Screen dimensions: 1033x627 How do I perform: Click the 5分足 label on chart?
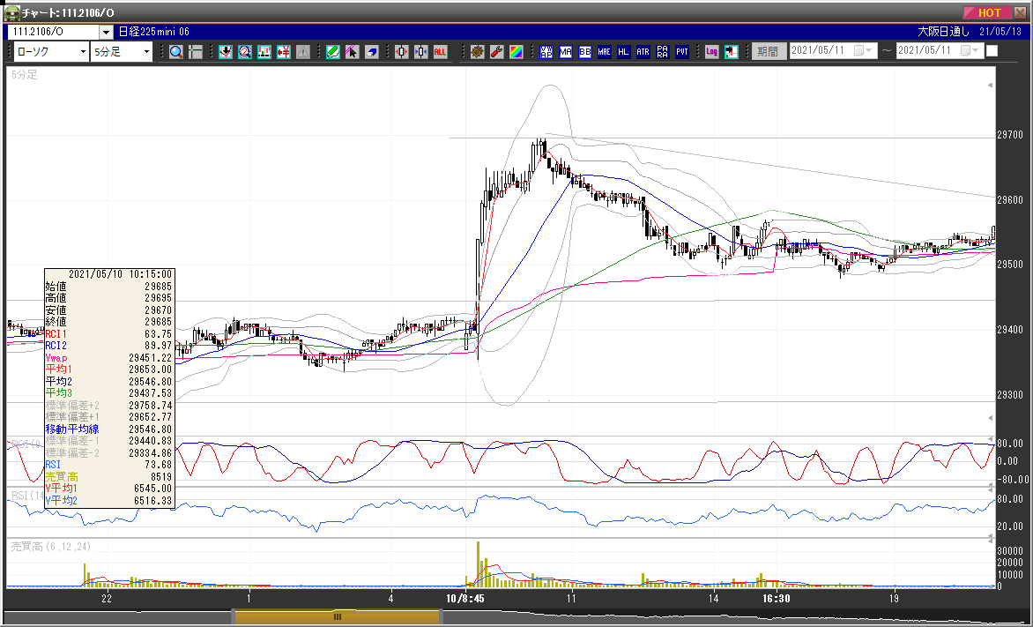click(25, 75)
